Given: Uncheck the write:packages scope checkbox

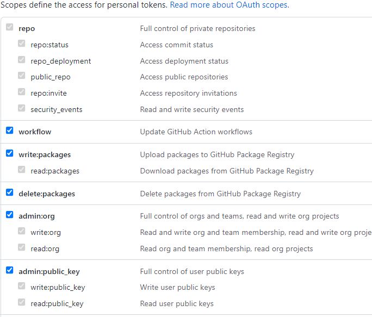Looking at the screenshot, I should 9,153.
